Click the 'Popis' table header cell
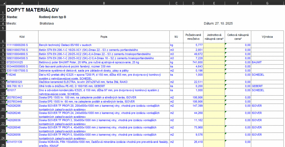285x147 pixels. 104,37
